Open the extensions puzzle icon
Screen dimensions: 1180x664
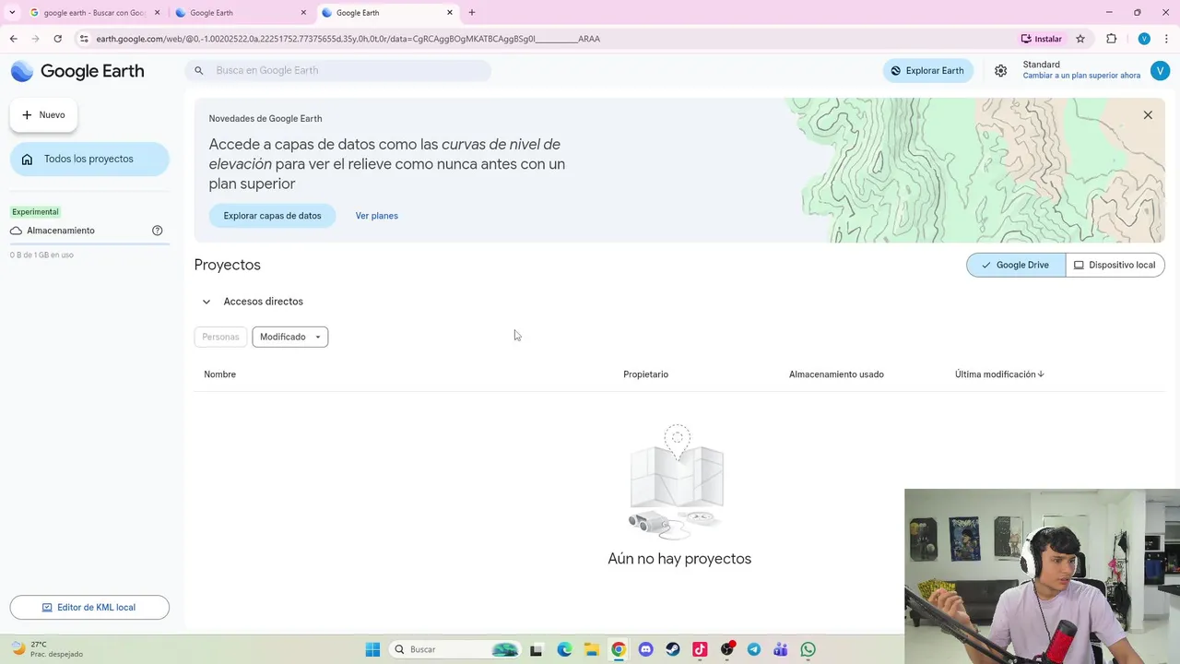click(x=1111, y=39)
